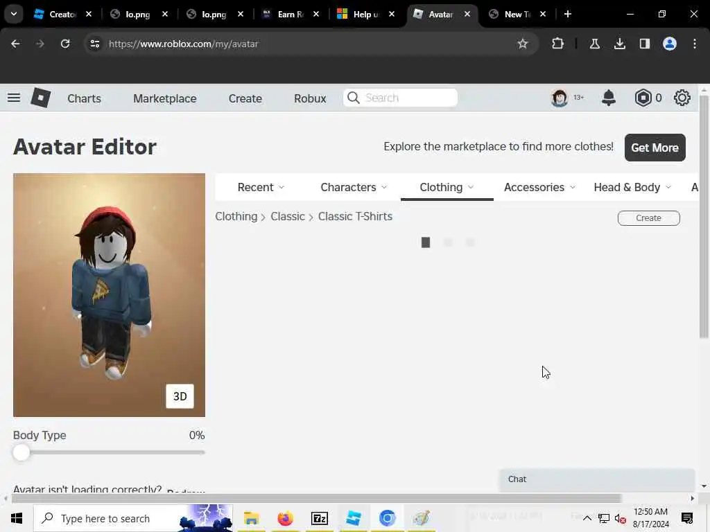Bookmark this page with the star

point(523,44)
